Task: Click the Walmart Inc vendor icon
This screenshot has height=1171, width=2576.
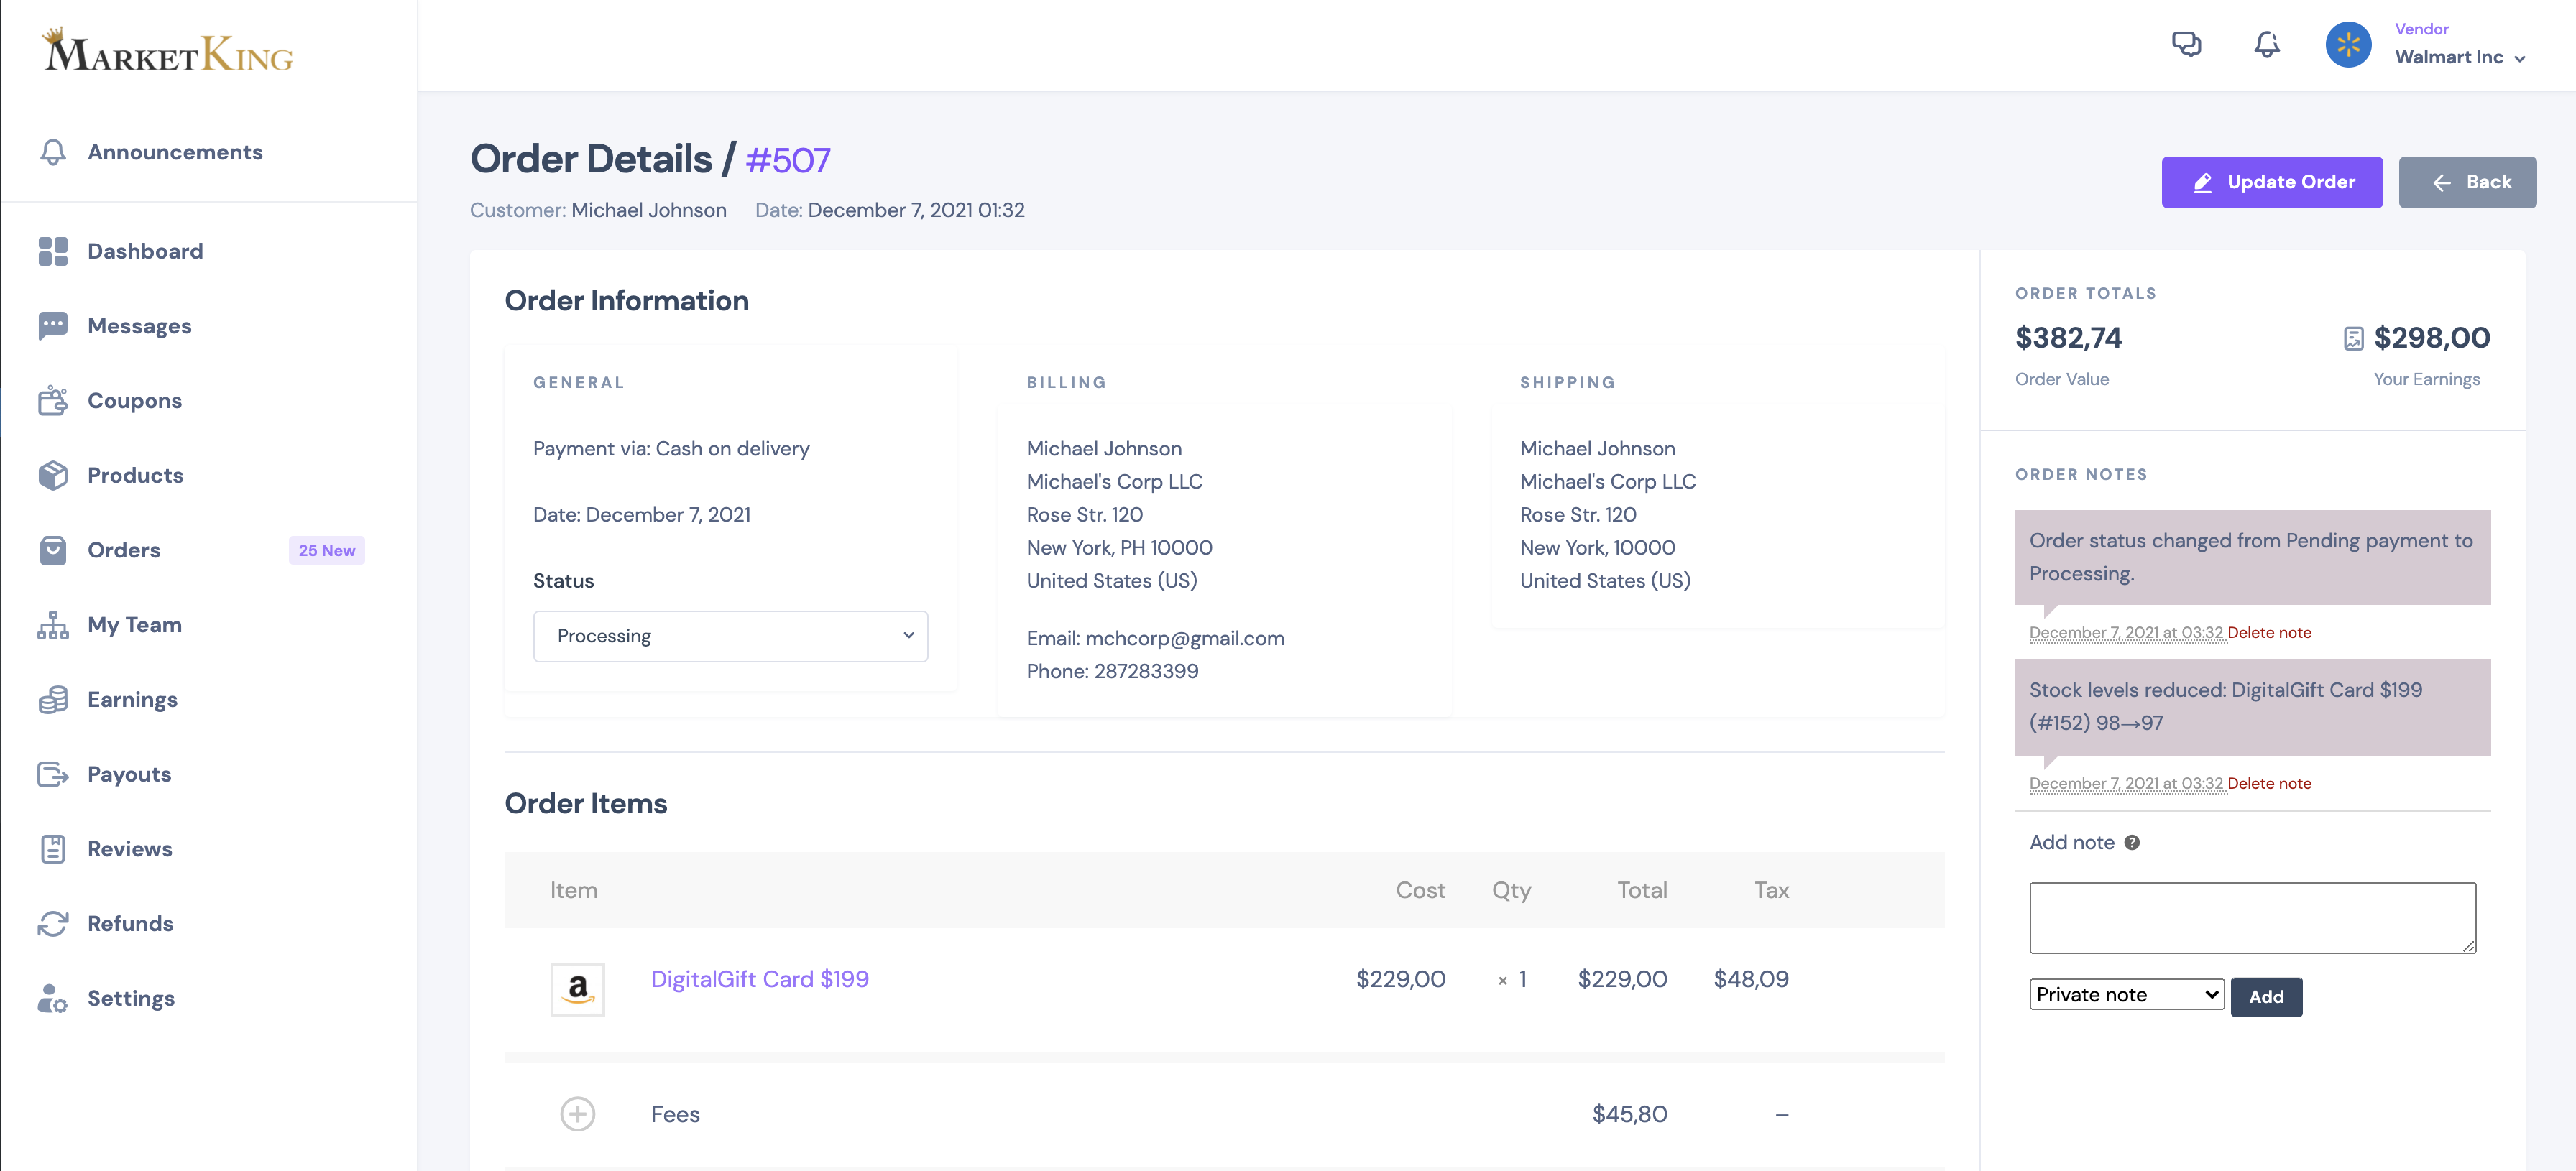Action: click(2351, 45)
